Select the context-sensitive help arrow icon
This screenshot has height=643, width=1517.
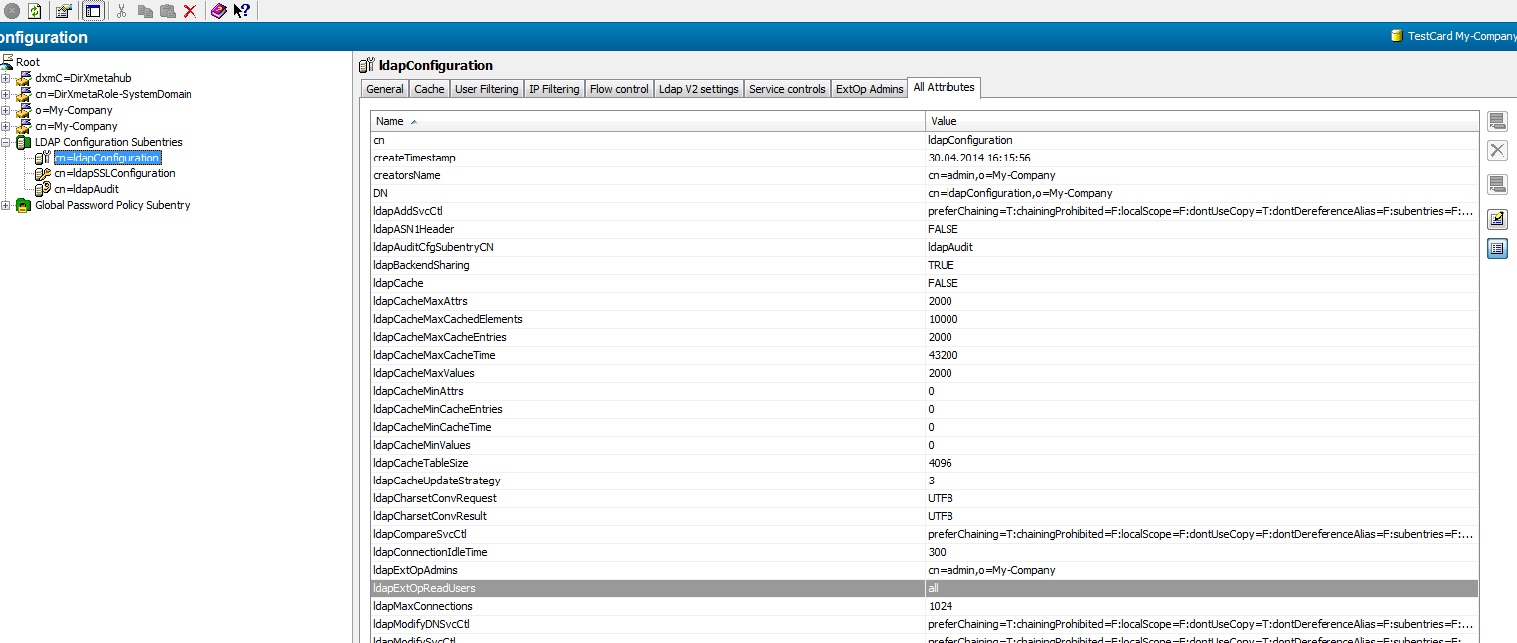(242, 11)
